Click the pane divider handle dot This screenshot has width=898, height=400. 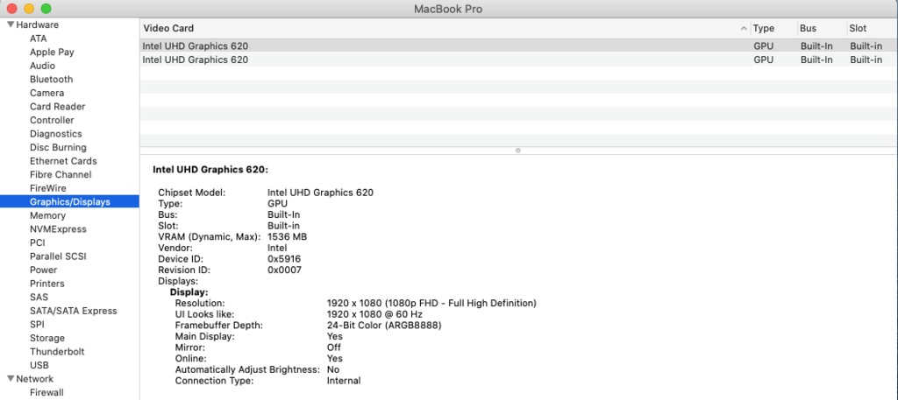tap(518, 151)
